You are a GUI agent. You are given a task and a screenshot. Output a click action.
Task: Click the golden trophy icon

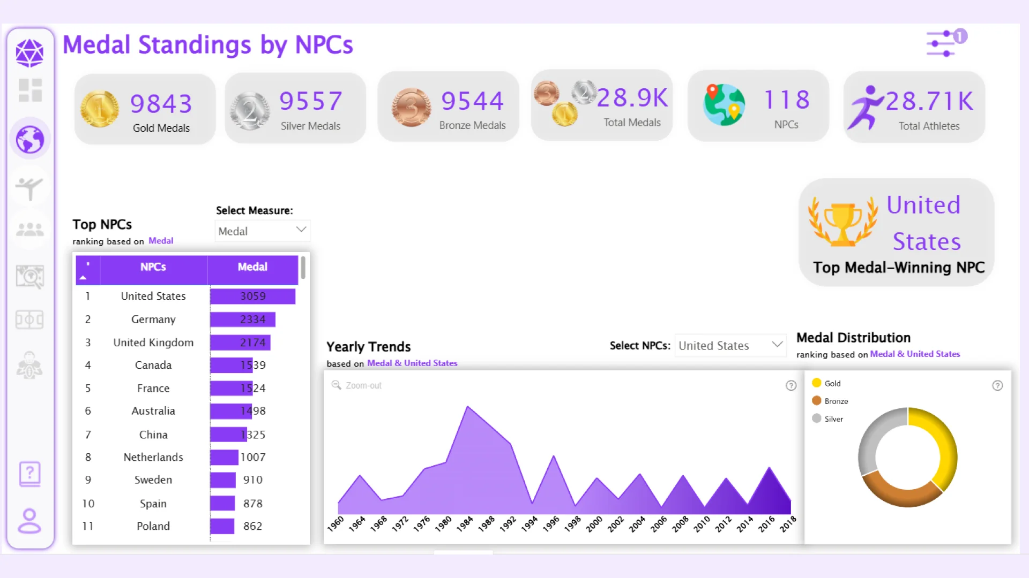point(843,223)
